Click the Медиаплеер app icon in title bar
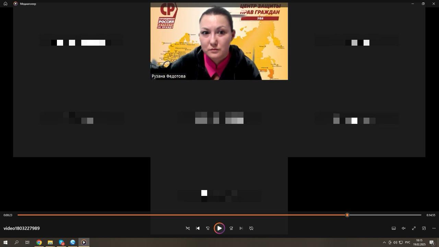This screenshot has height=247, width=439. tap(15, 4)
